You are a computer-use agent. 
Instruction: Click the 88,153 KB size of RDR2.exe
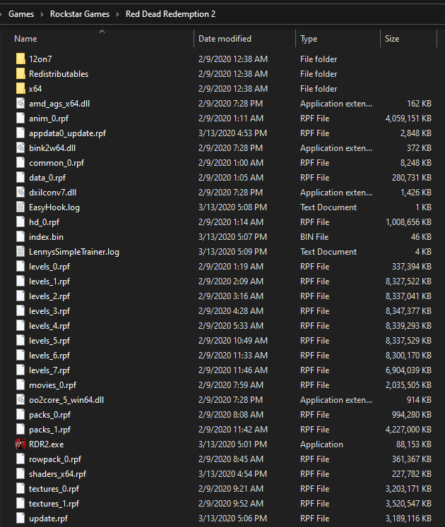(414, 444)
